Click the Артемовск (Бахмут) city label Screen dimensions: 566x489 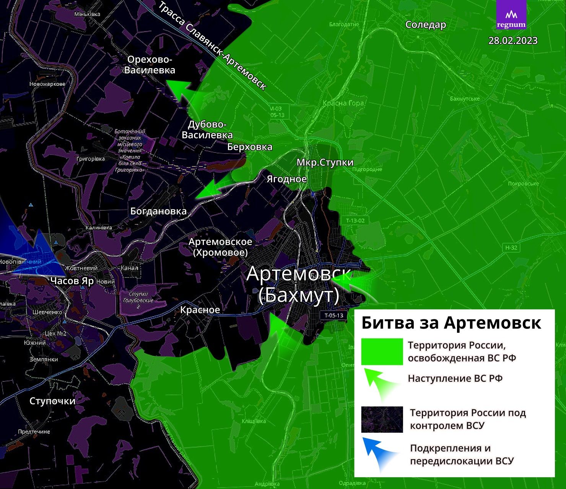point(299,284)
